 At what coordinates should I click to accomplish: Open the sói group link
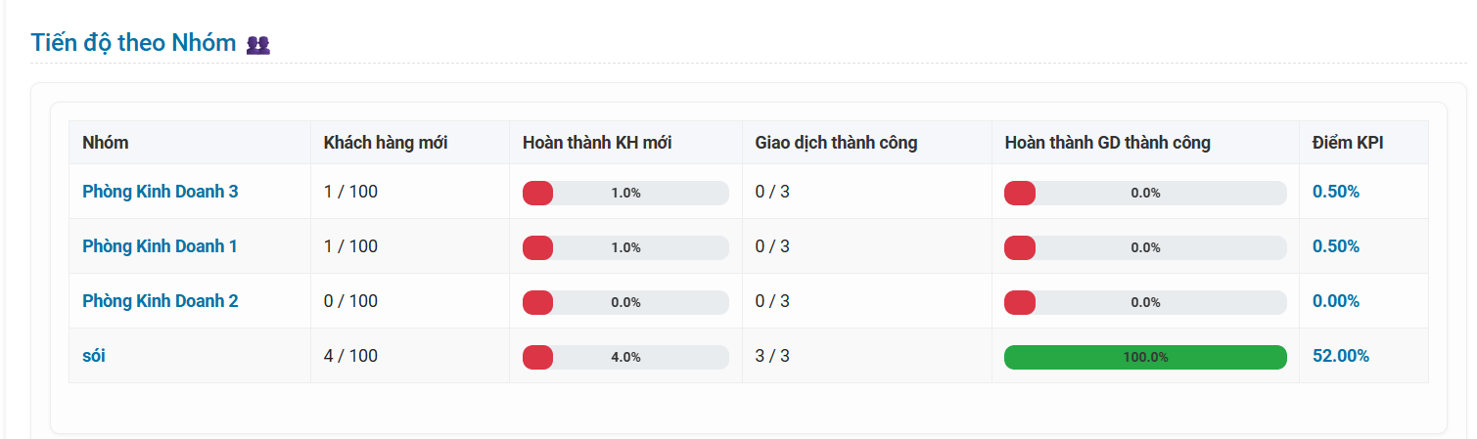[94, 356]
